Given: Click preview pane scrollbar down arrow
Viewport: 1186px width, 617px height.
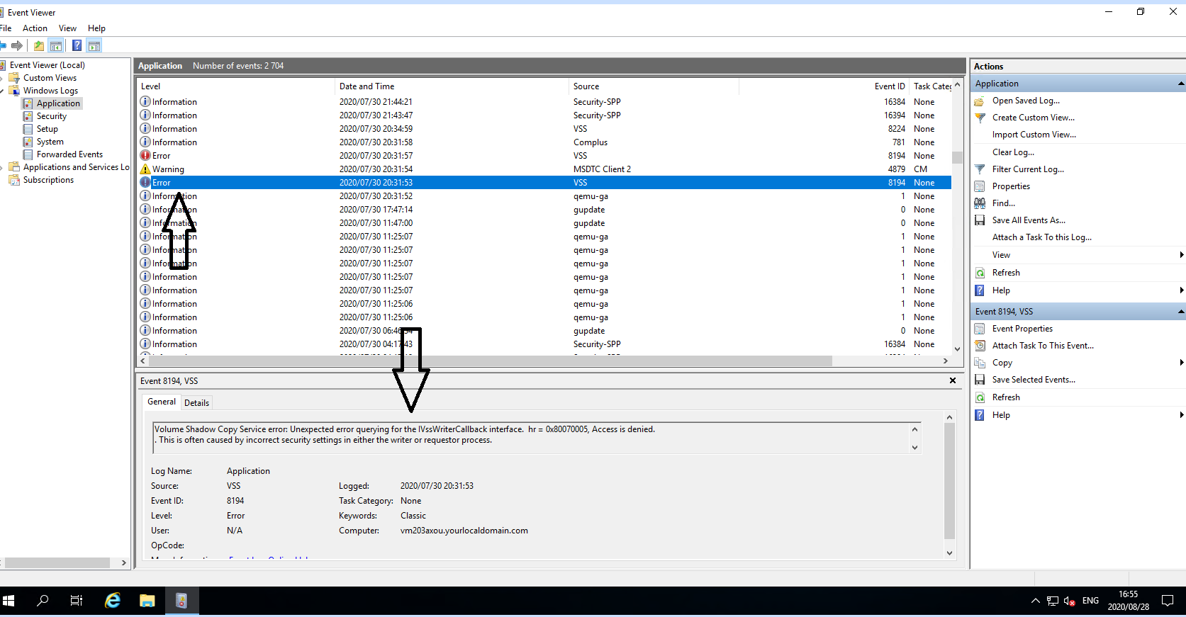Looking at the screenshot, I should [x=950, y=553].
